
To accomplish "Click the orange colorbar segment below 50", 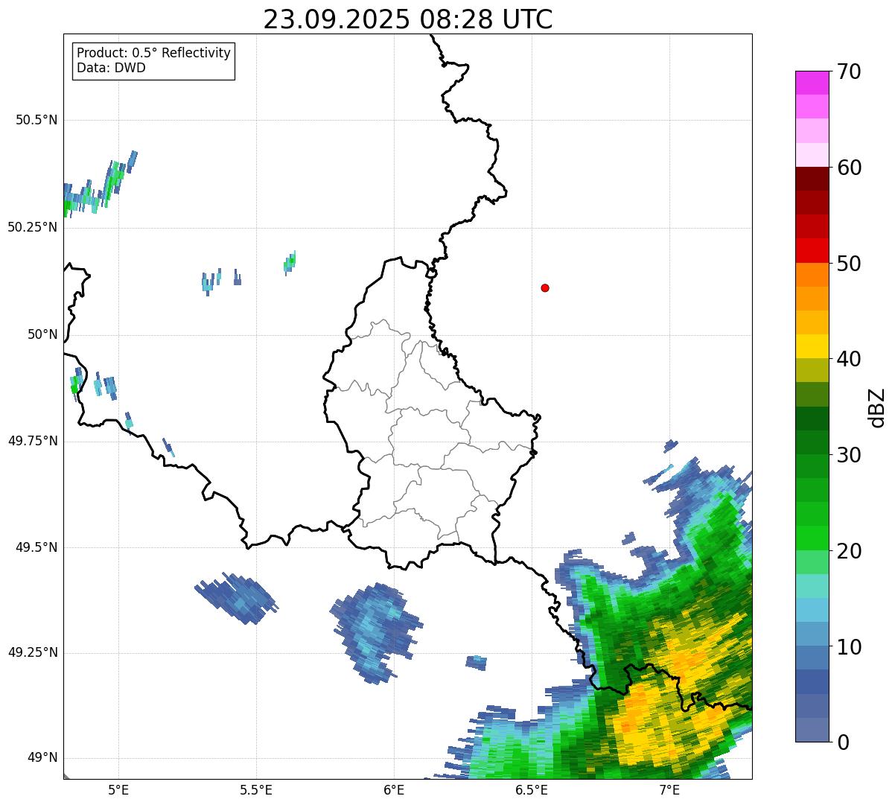I will [x=812, y=275].
